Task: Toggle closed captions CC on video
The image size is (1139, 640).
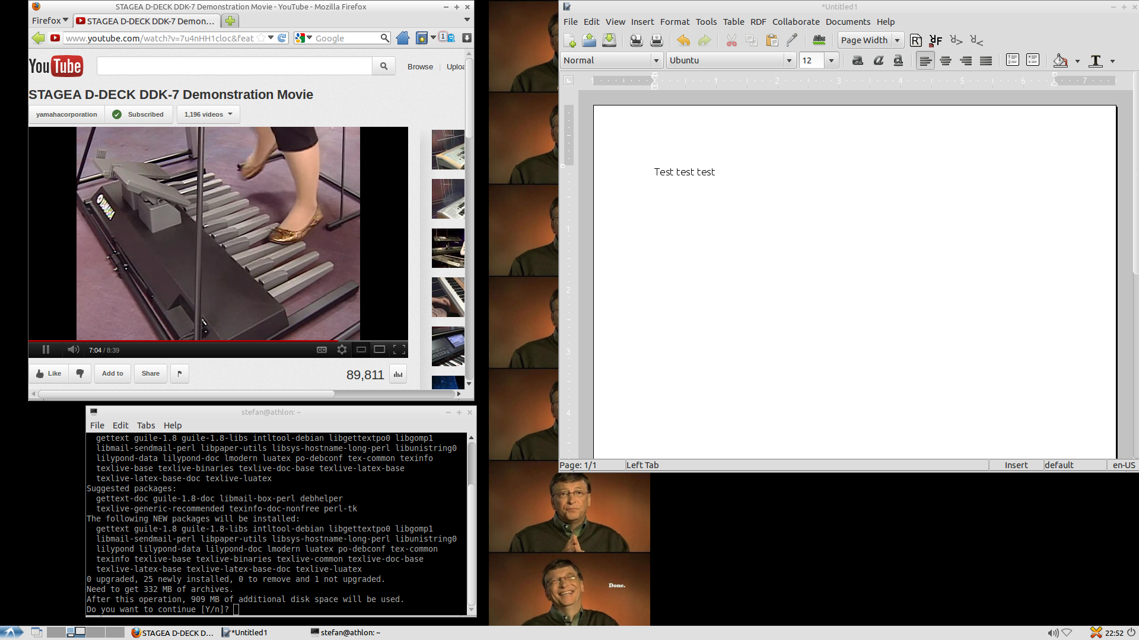Action: click(322, 350)
